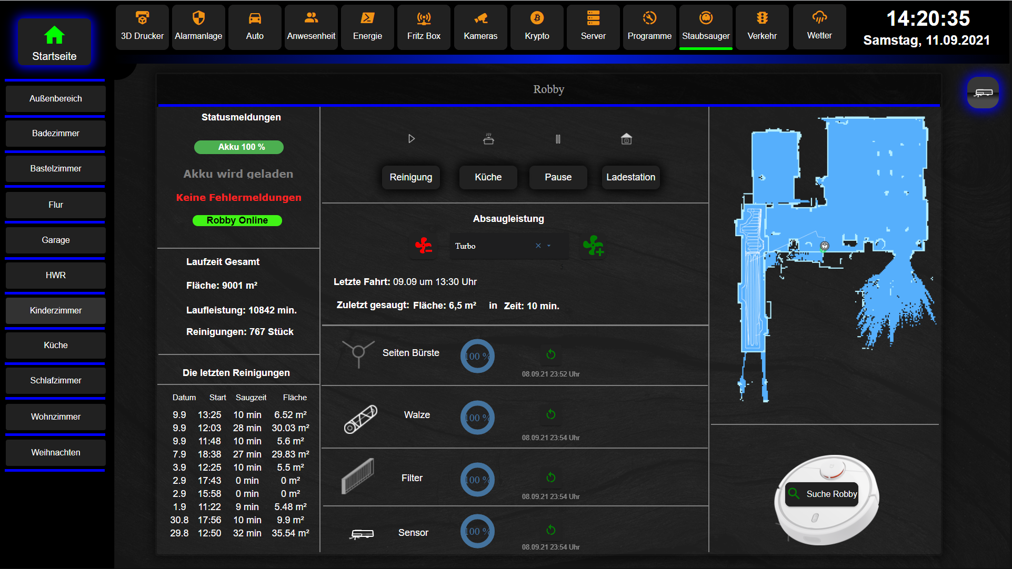This screenshot has height=569, width=1012.
Task: Open the Startseite home tile
Action: [x=54, y=43]
